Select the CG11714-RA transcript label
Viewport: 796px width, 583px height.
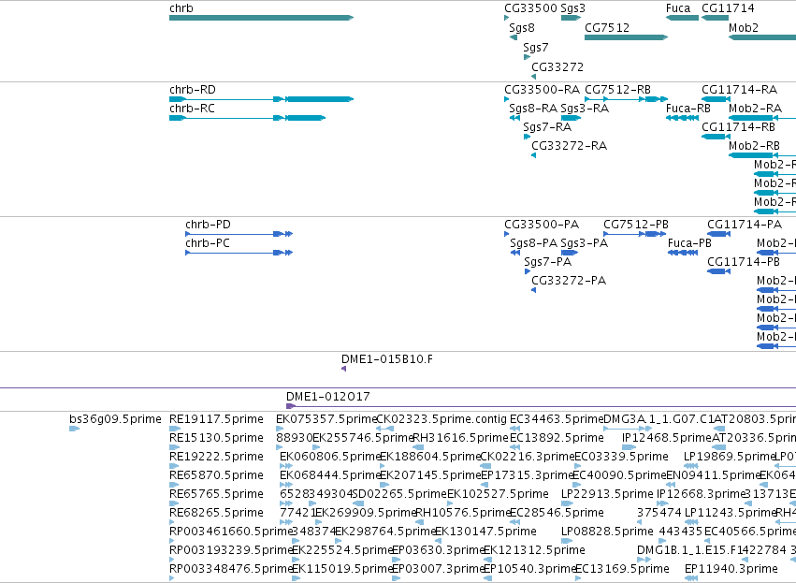[739, 90]
